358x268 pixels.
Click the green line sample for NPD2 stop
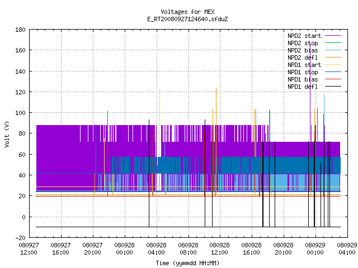point(333,43)
